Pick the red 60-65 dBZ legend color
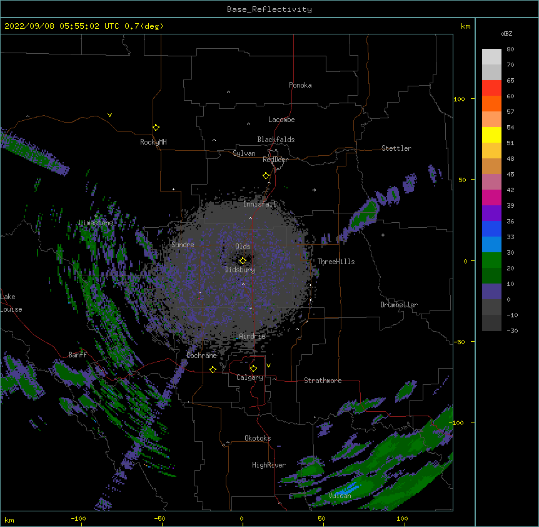This screenshot has height=527, width=539. click(491, 88)
